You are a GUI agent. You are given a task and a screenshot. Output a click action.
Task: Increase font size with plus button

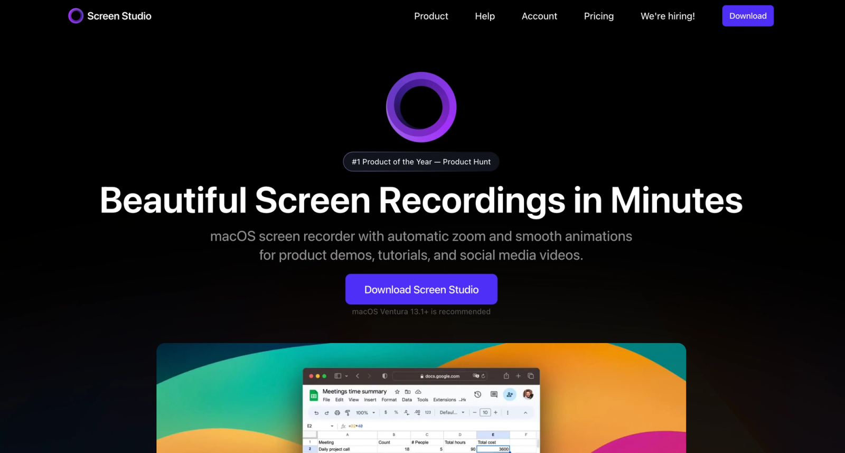(495, 412)
